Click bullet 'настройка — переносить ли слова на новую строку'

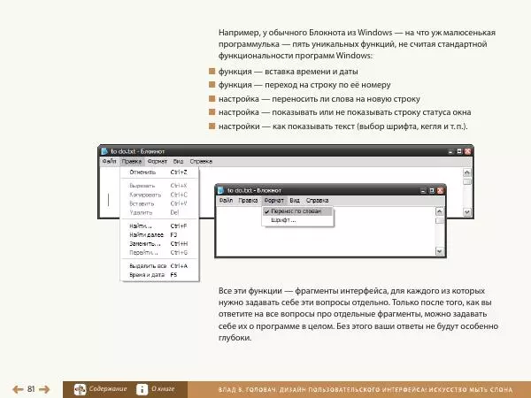pos(319,99)
